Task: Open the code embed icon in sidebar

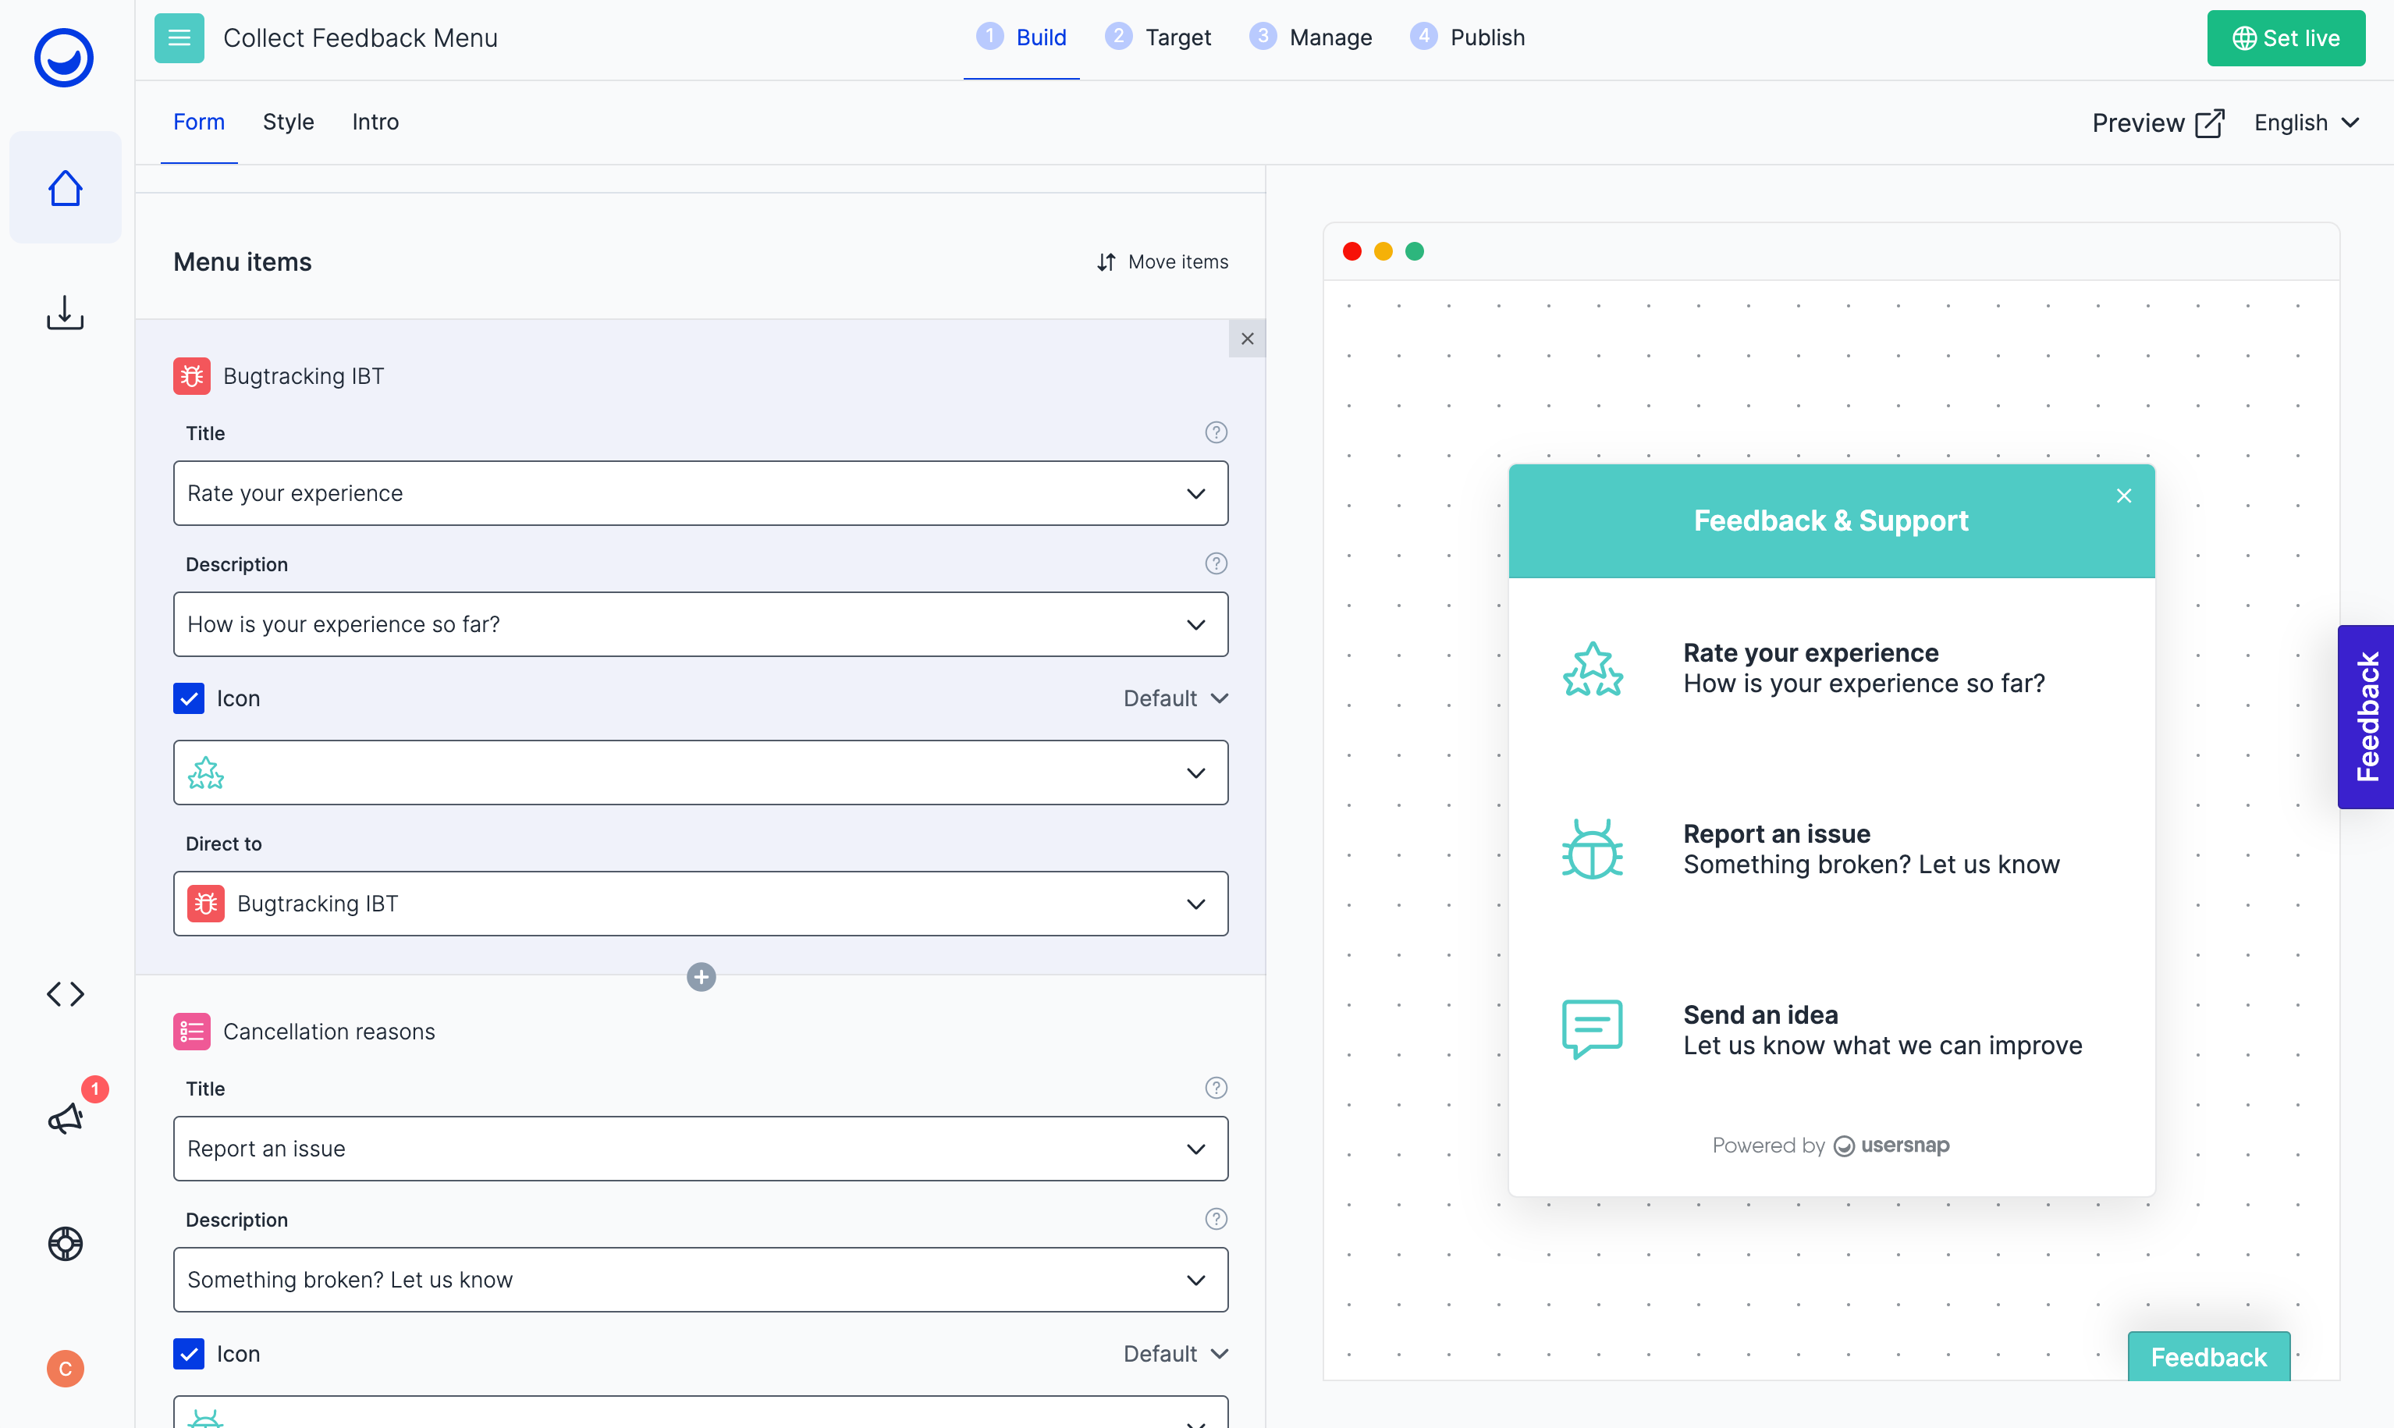Action: pos(65,993)
